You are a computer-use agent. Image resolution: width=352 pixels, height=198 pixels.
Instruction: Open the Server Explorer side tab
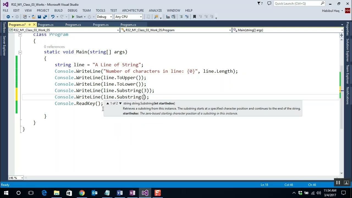4,46
